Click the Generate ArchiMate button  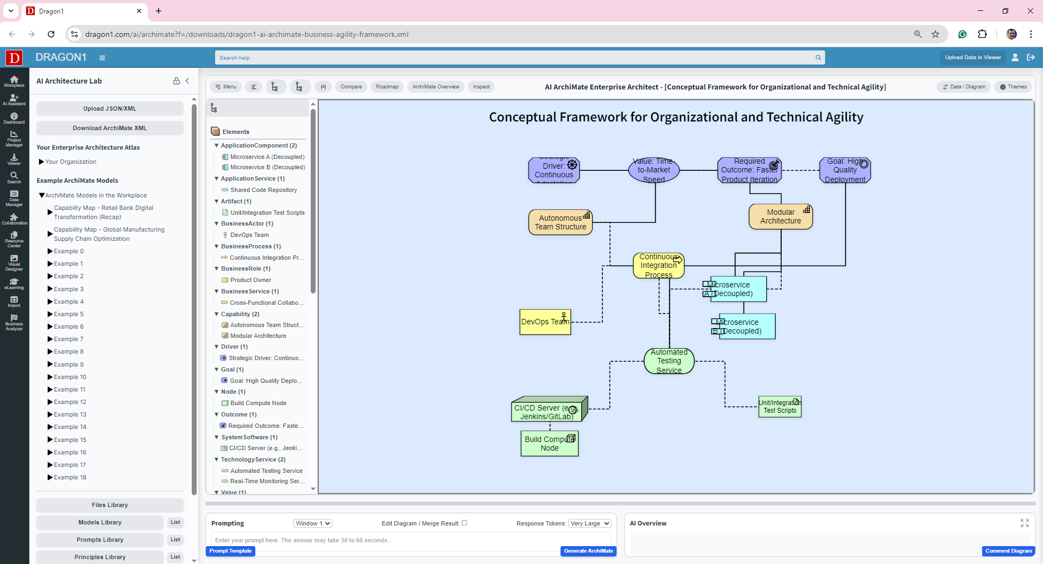point(588,551)
